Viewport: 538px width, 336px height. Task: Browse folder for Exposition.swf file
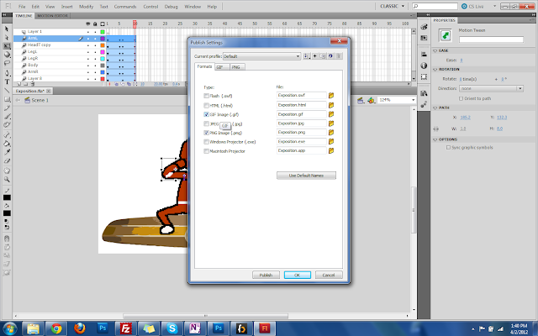(x=331, y=95)
